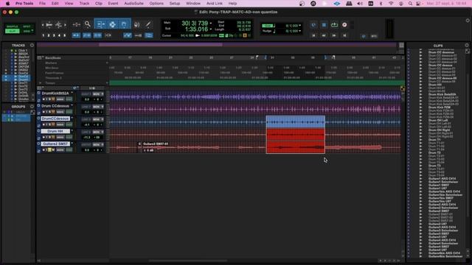The height and width of the screenshot is (265, 472).
Task: Enable Grid edit mode
Action: [27, 31]
